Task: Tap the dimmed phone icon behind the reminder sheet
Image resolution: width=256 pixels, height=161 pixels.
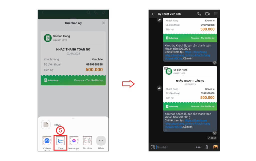Action: 96,12
